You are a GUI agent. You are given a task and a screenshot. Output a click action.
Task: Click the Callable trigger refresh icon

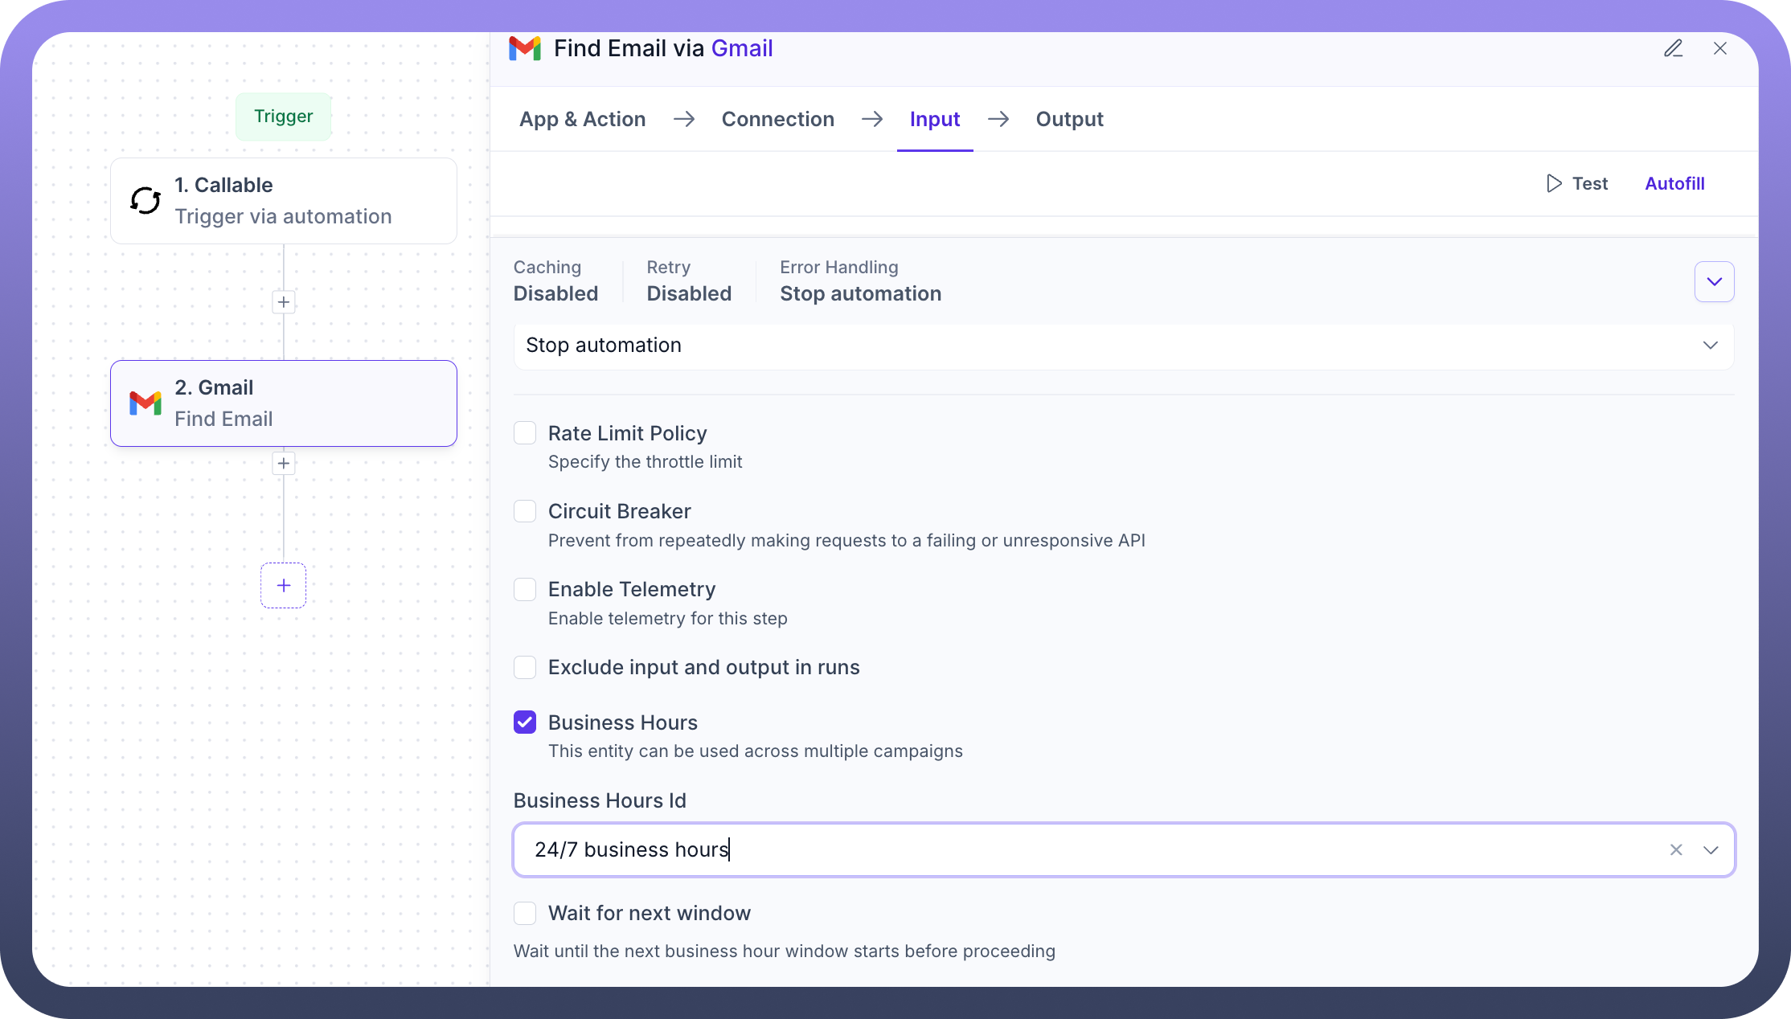tap(145, 201)
